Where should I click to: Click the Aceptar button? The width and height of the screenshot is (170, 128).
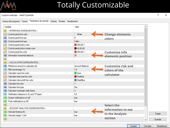(x=133, y=126)
